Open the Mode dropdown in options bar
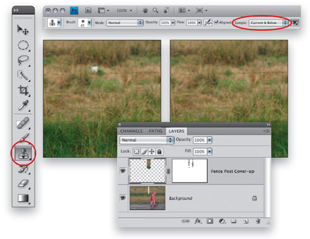Image resolution: width=310 pixels, height=239 pixels. [125, 22]
